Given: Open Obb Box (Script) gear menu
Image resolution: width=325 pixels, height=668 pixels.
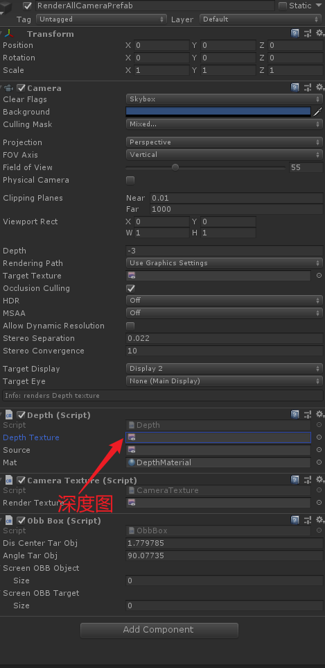Looking at the screenshot, I should [319, 520].
